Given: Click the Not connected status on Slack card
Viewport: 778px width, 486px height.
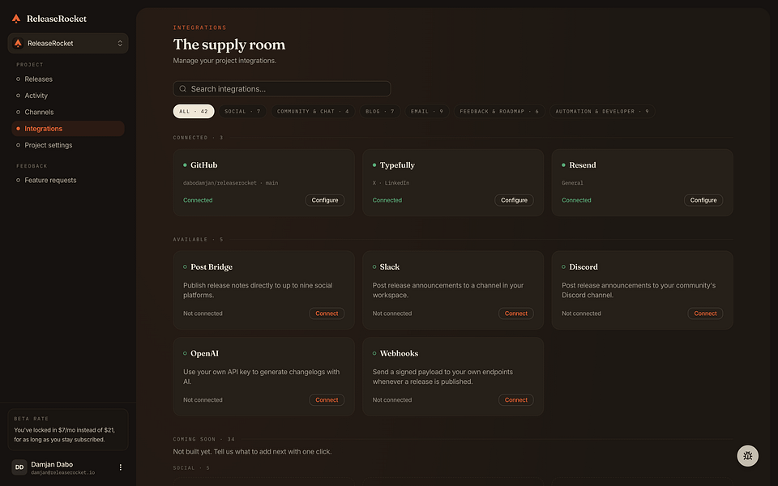Looking at the screenshot, I should tap(392, 313).
